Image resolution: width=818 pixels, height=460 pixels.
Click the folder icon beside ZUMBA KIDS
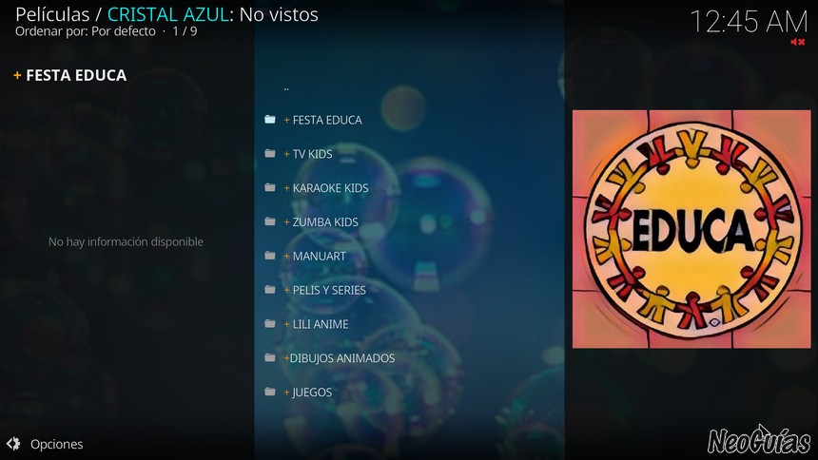pyautogui.click(x=270, y=221)
